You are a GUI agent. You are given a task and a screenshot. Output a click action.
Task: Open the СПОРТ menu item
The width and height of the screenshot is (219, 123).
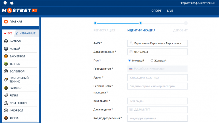156,11
